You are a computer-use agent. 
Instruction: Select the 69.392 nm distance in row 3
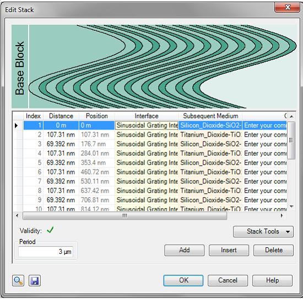(61, 144)
